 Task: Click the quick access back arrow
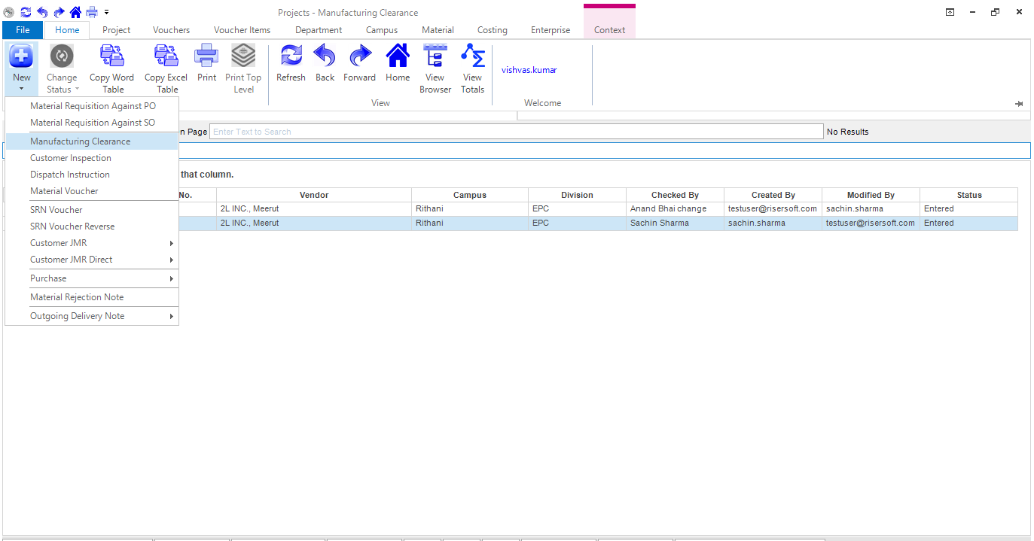[42, 12]
